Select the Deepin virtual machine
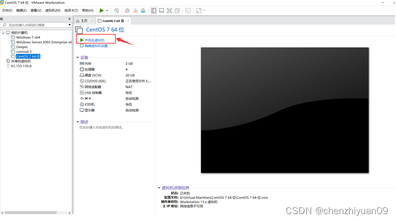The height and width of the screenshot is (221, 396). (x=22, y=47)
